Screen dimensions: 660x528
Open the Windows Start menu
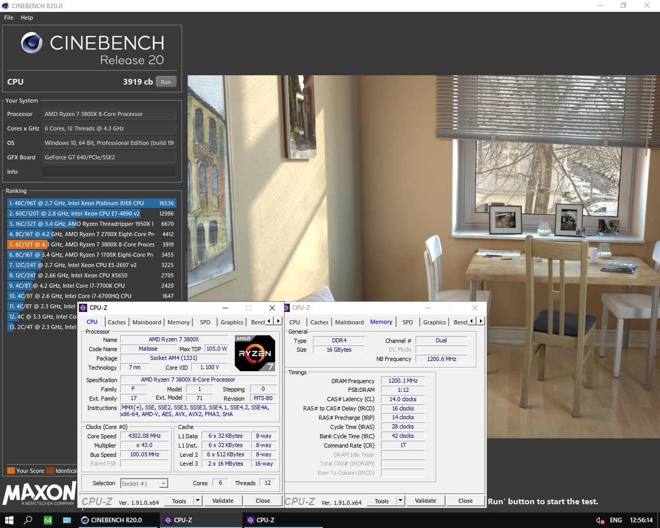tap(9, 520)
